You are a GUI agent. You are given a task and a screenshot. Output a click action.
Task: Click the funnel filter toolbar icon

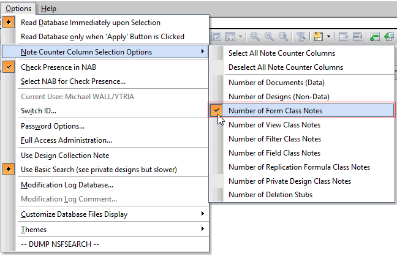point(300,37)
